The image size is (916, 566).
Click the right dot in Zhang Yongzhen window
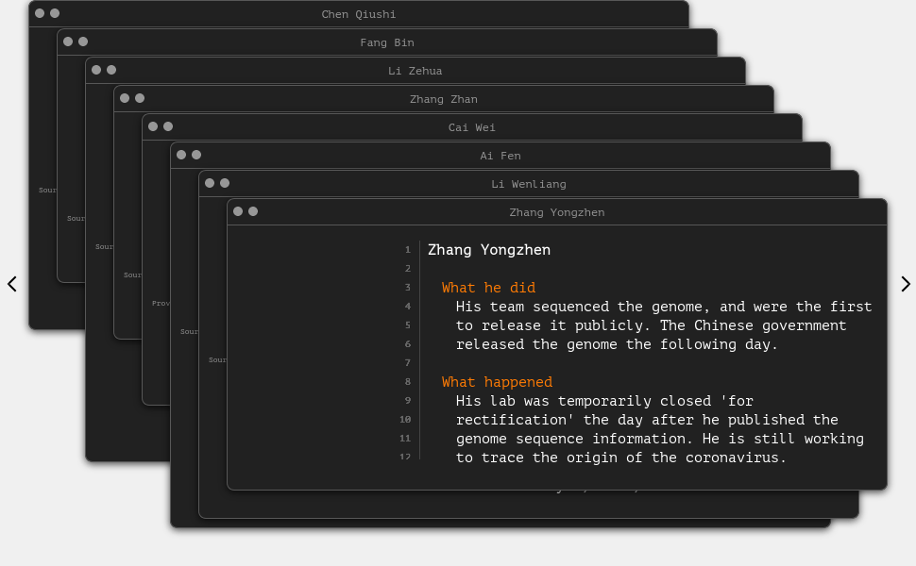pos(253,211)
